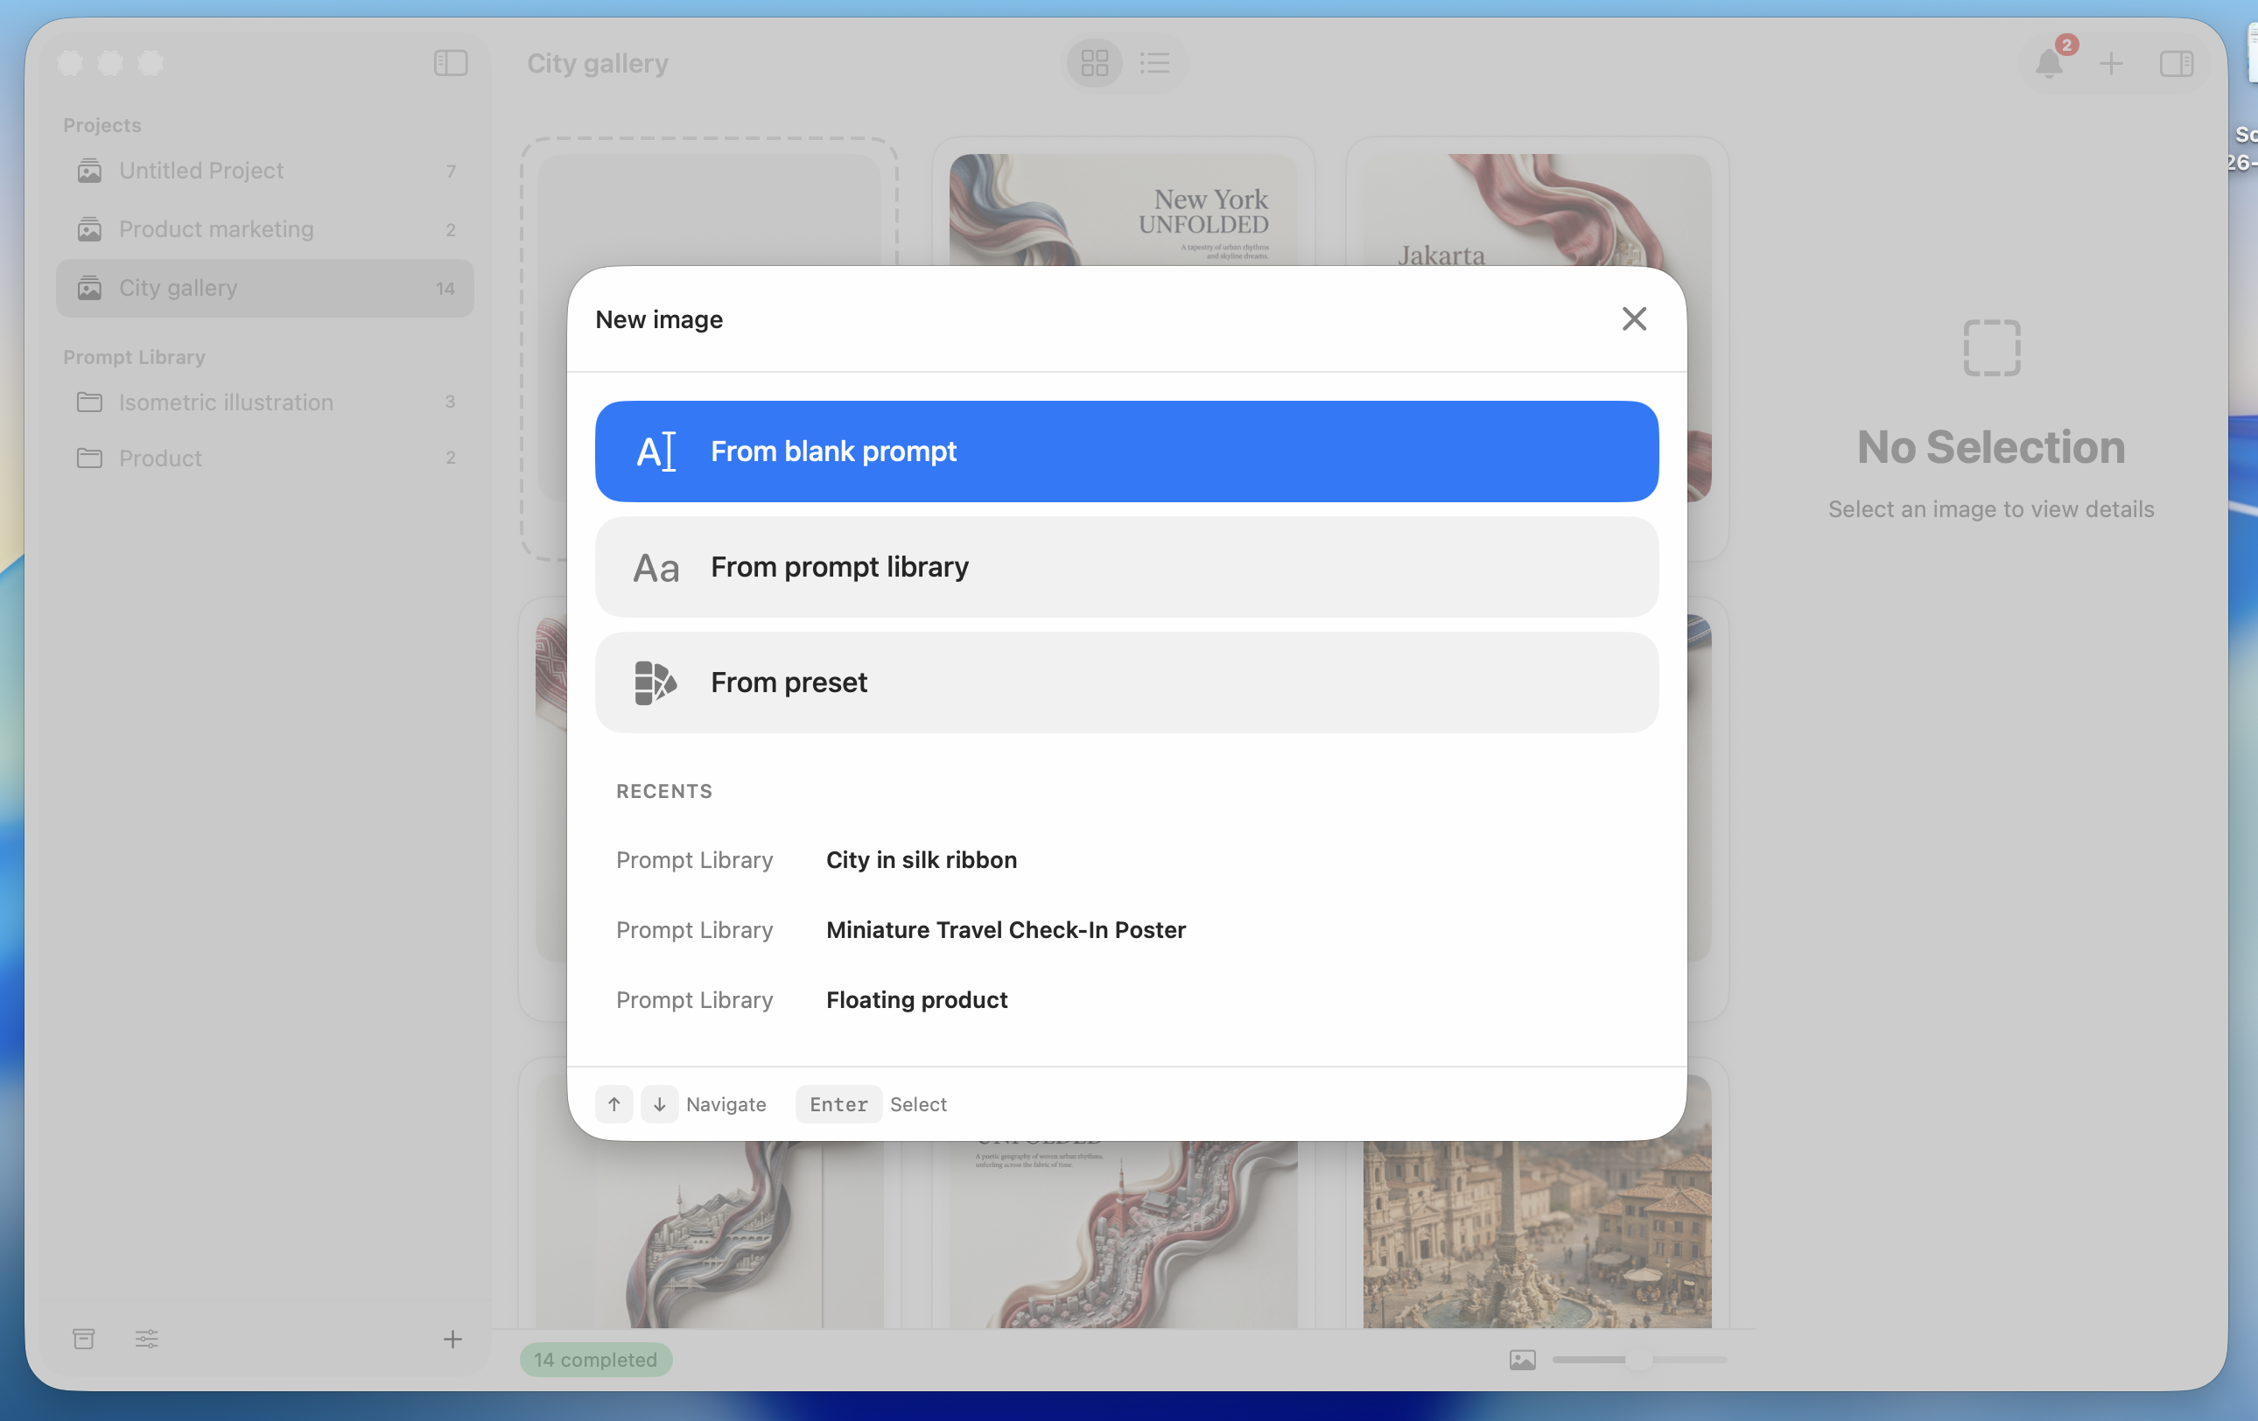Select From blank prompt option
The height and width of the screenshot is (1421, 2258).
pyautogui.click(x=1125, y=451)
